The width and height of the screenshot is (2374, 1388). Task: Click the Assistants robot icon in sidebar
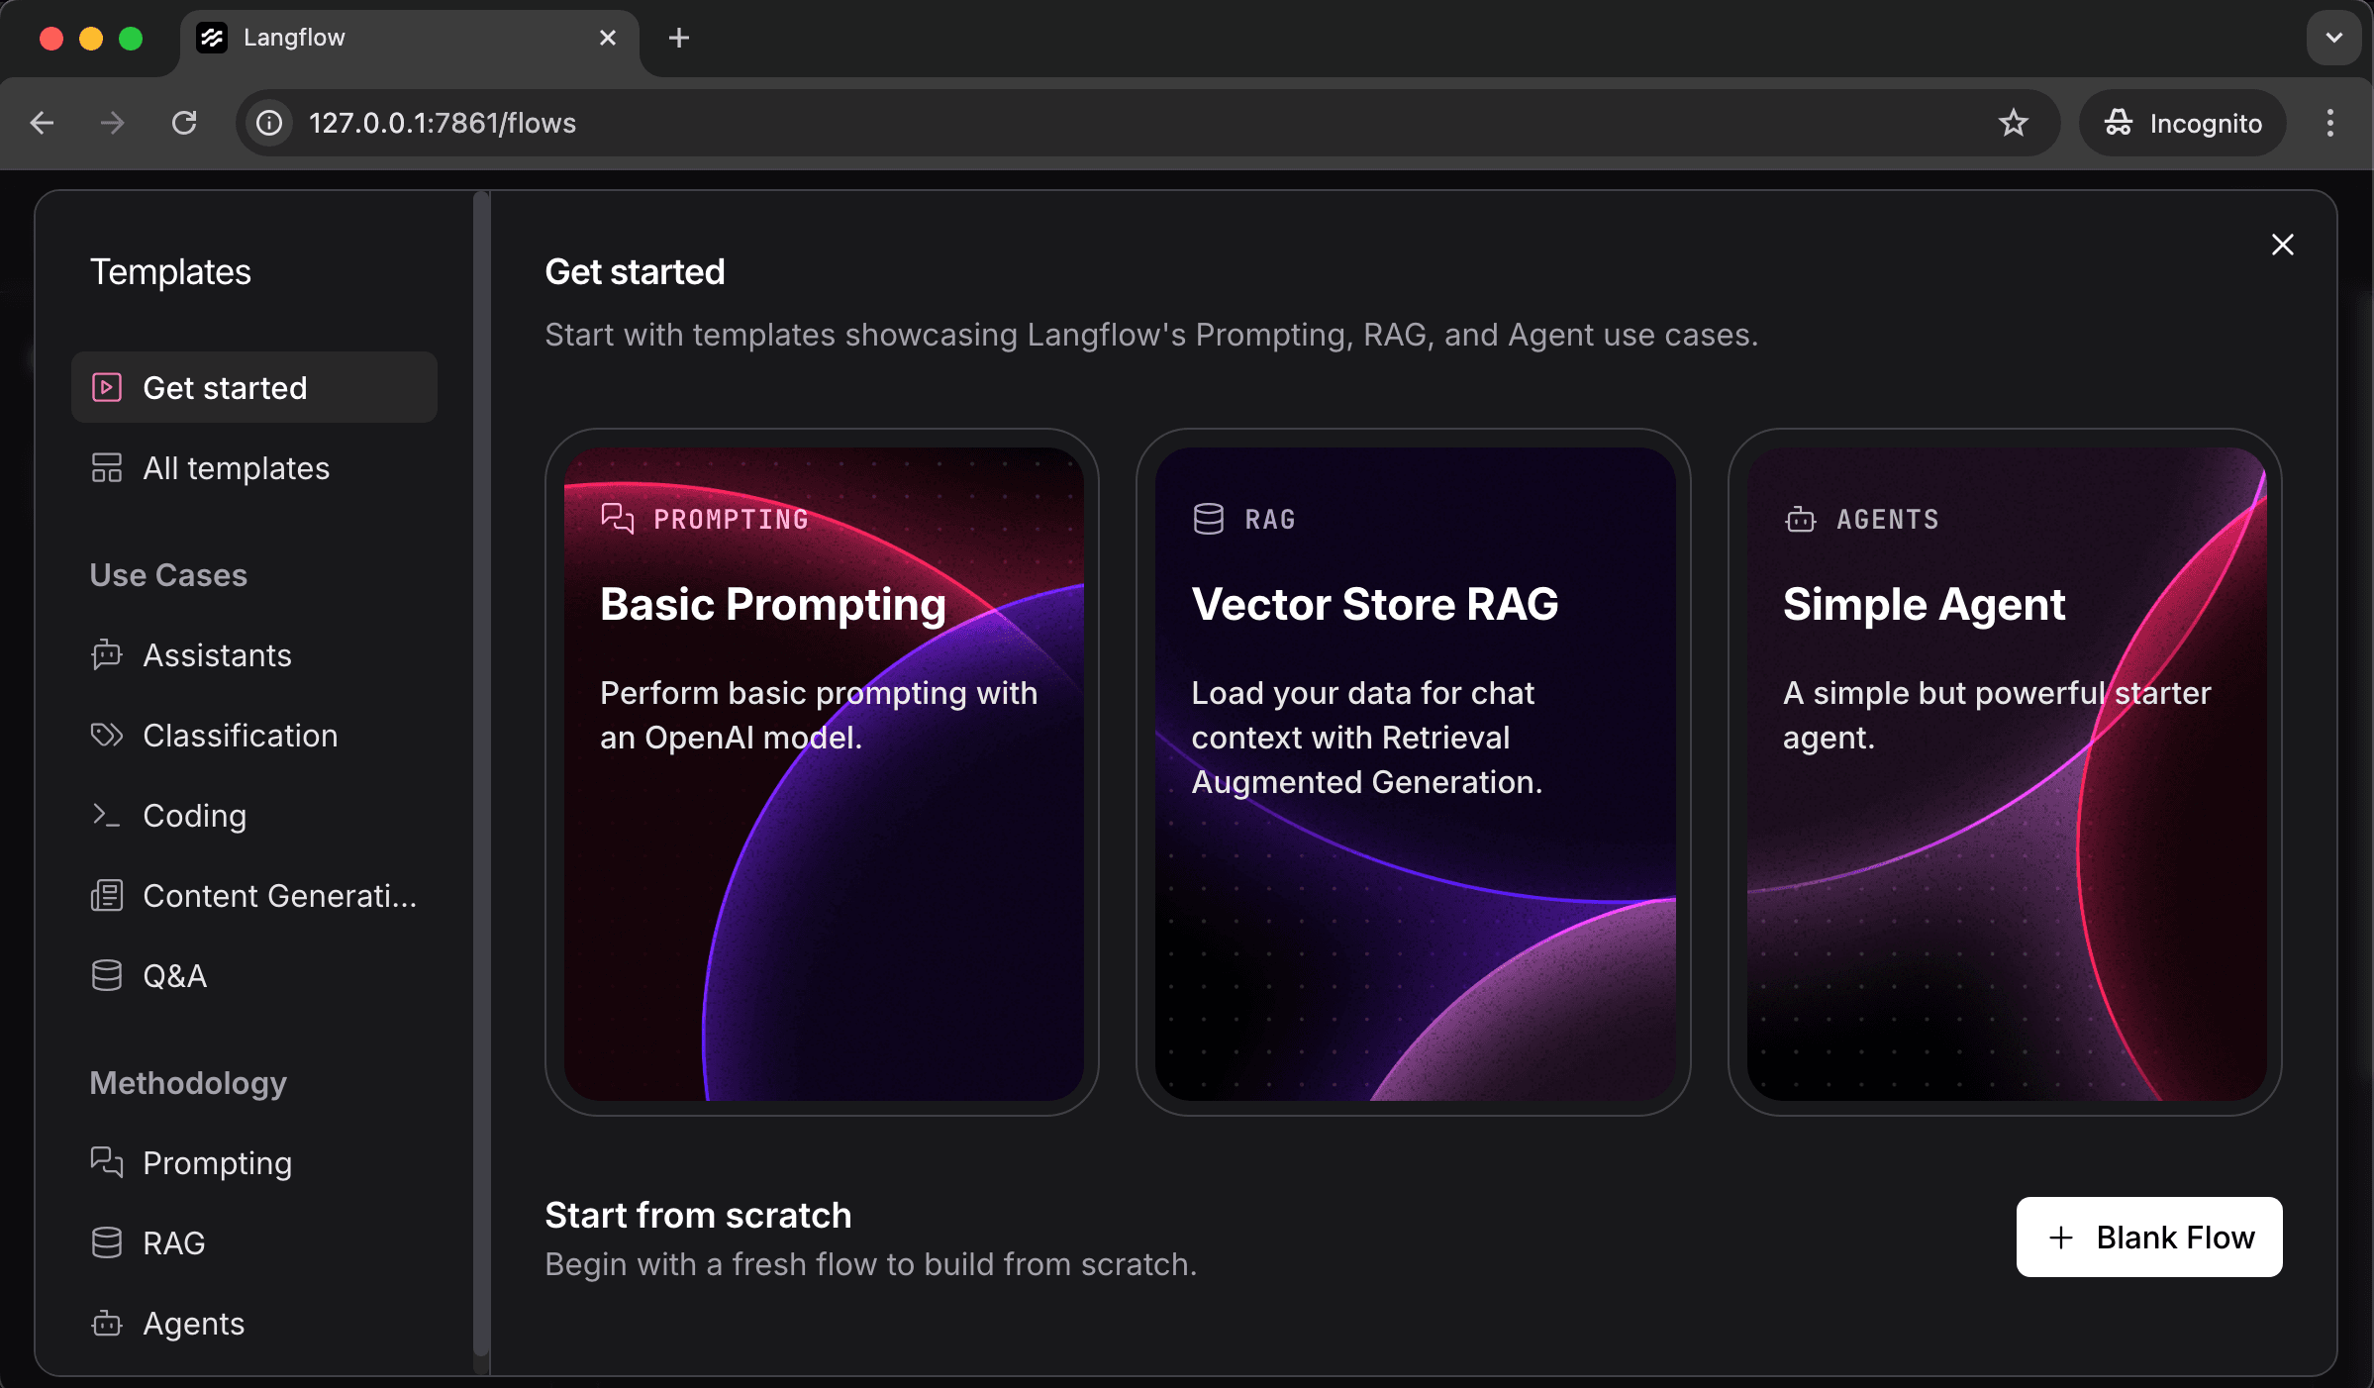[x=106, y=654]
